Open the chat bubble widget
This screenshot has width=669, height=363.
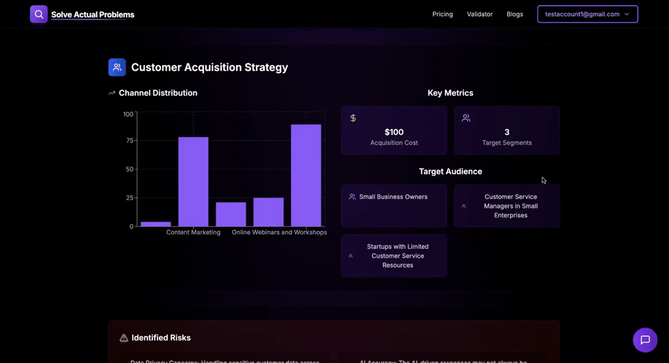click(645, 340)
